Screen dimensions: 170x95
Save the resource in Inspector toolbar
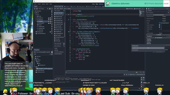[151, 9]
